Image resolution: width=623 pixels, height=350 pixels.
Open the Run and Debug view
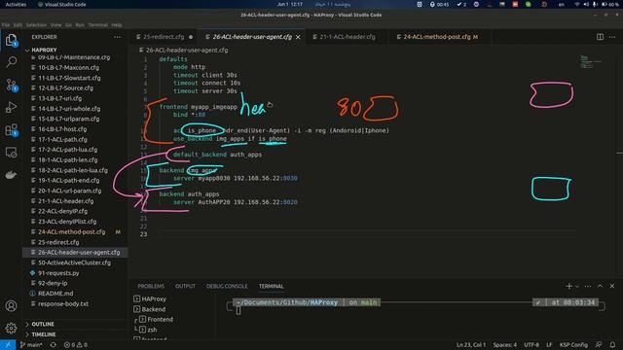[11, 107]
